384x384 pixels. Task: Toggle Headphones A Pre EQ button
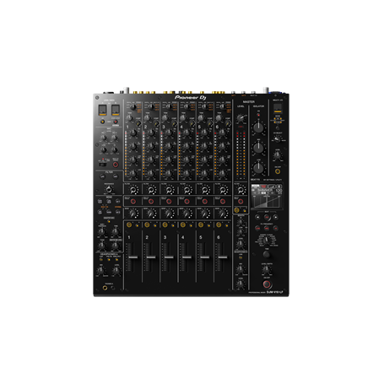[x=109, y=259]
